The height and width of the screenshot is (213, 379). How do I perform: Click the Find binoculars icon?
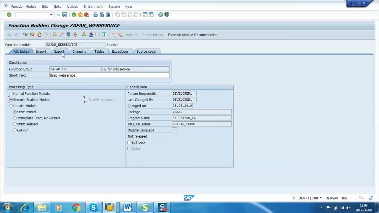click(x=102, y=15)
